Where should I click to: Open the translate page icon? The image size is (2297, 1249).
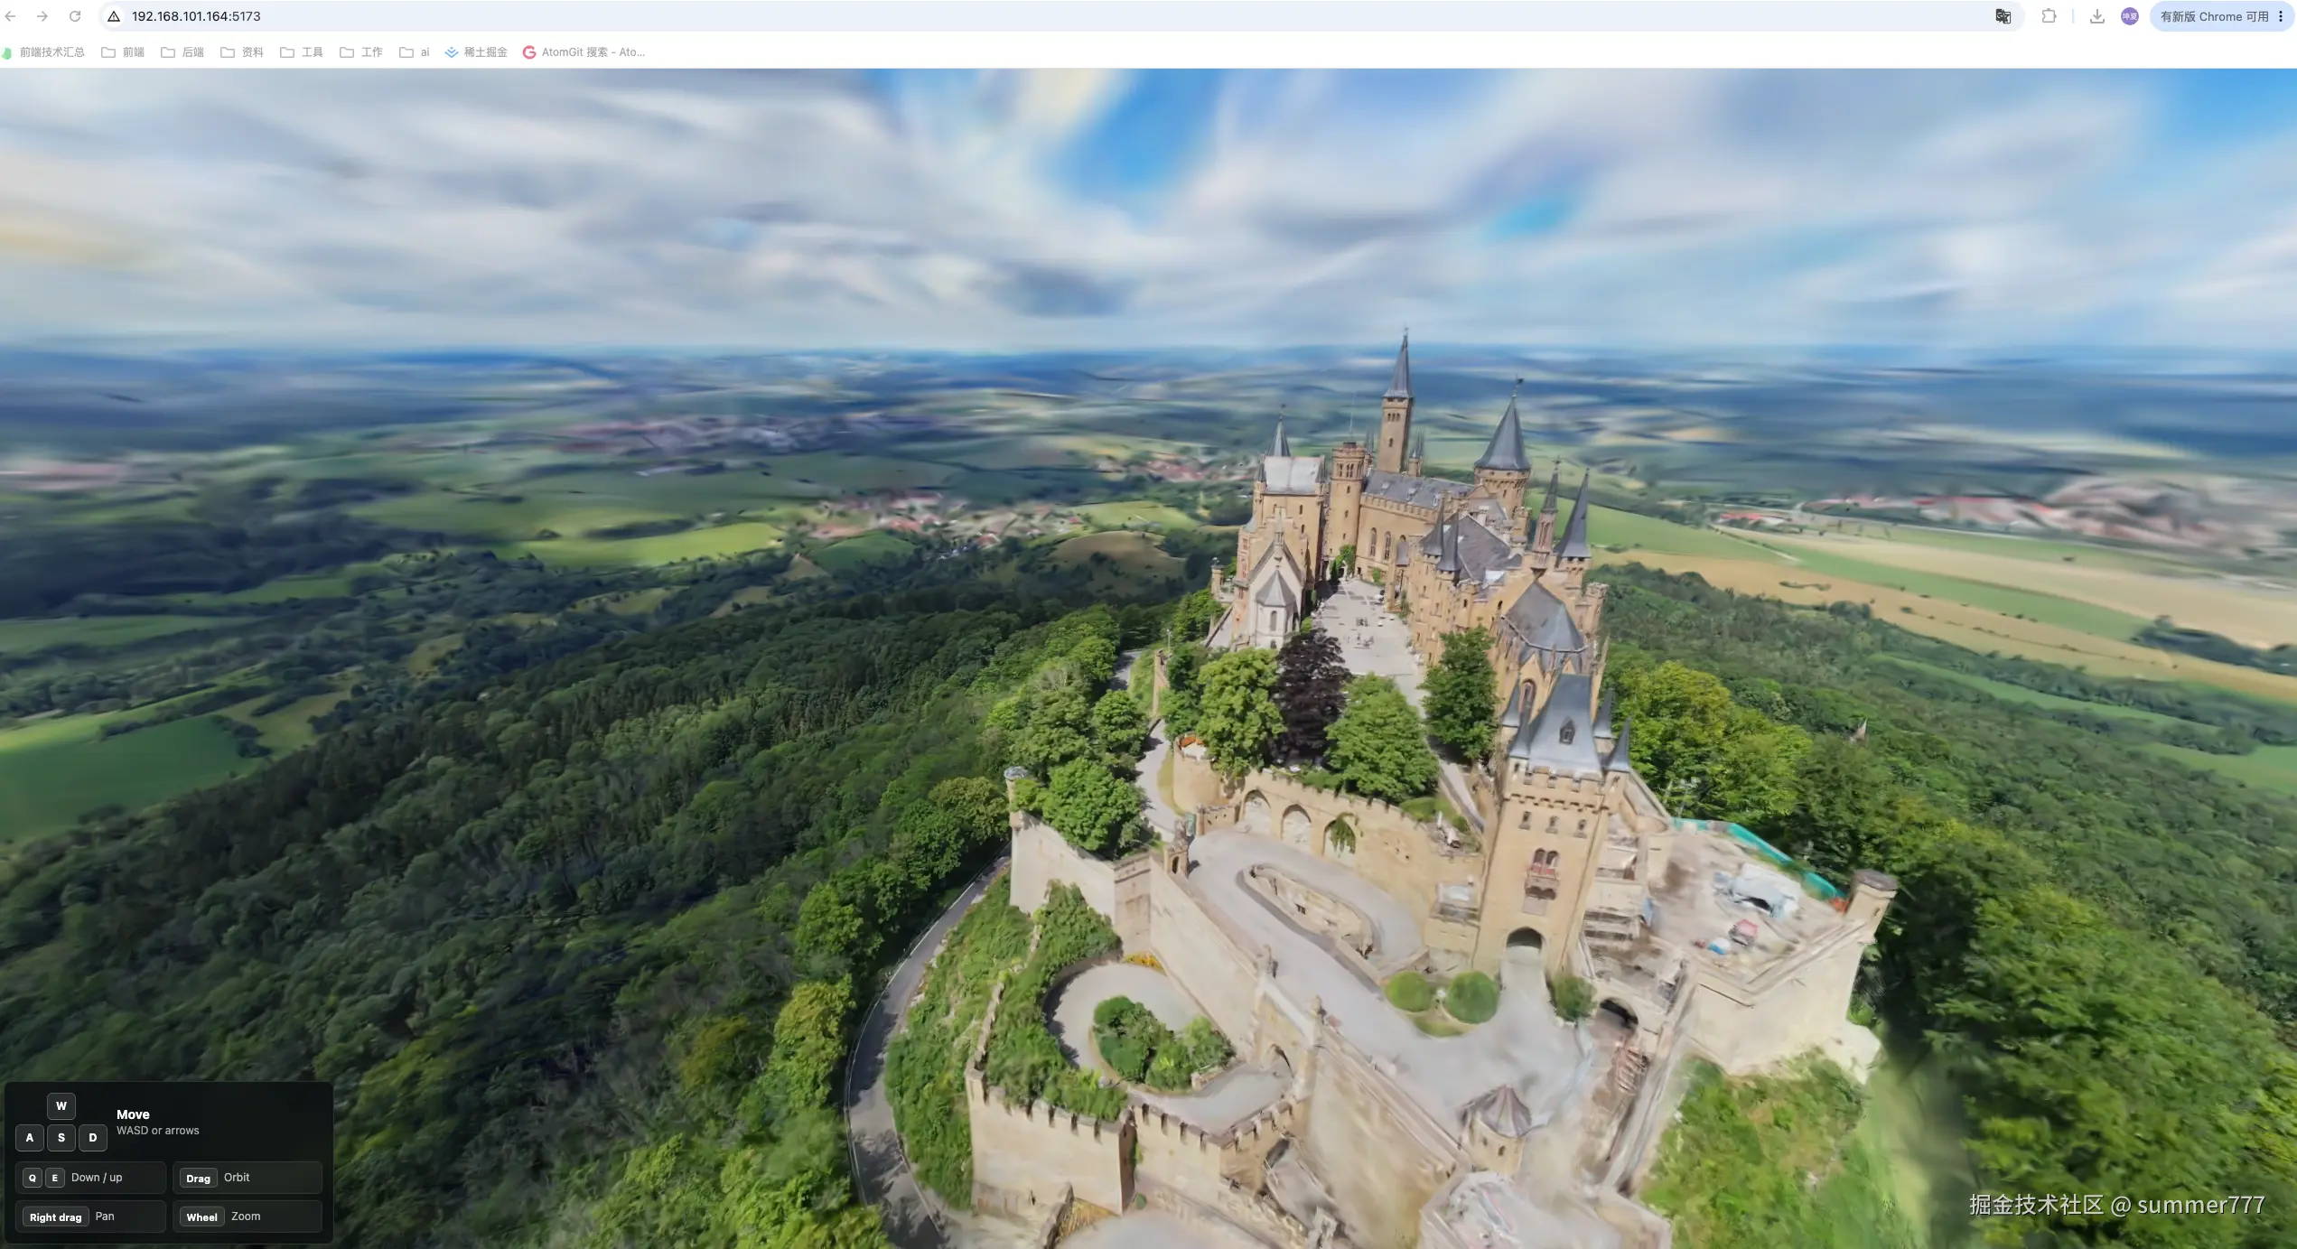(x=2003, y=16)
